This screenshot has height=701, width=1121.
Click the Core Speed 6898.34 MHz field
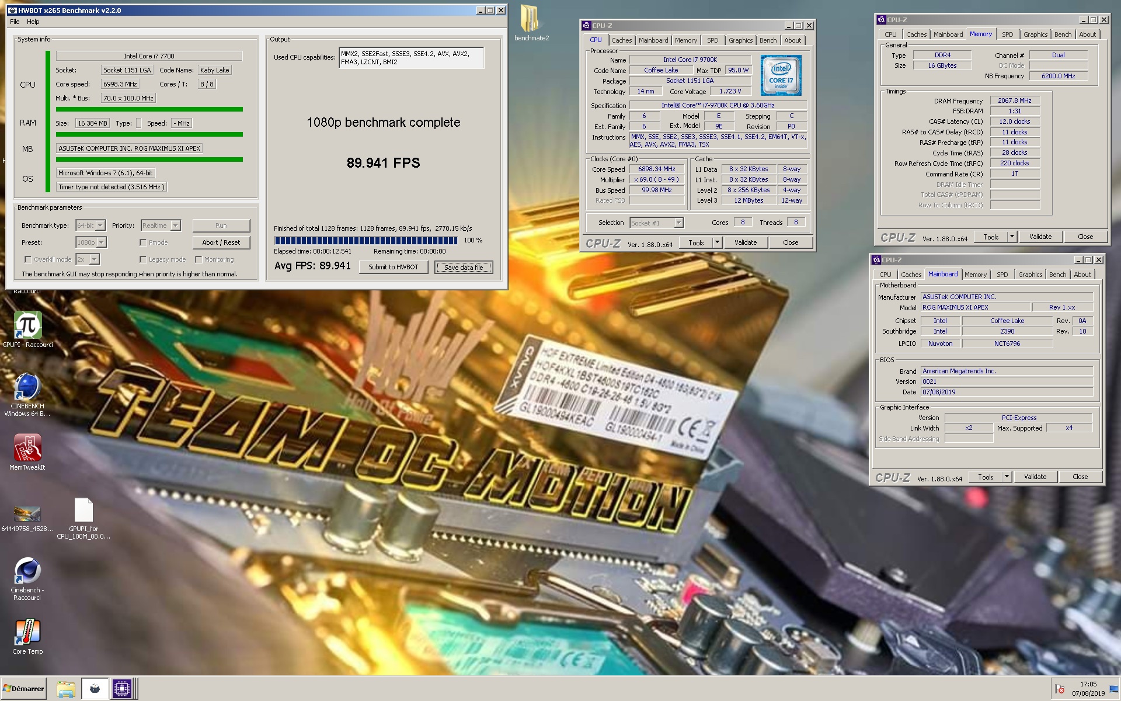coord(656,169)
